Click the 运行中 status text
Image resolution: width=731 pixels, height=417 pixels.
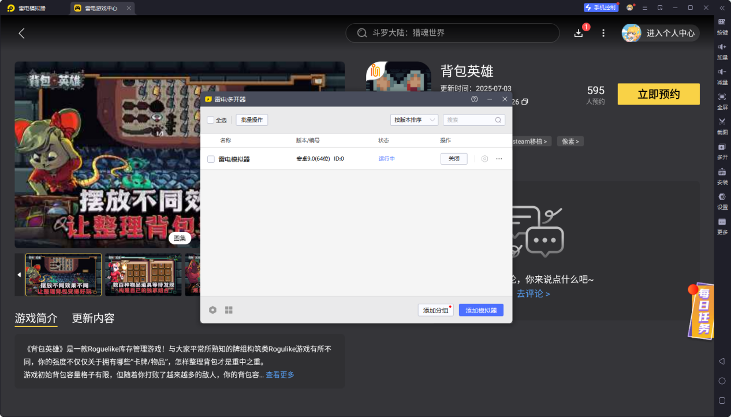coord(387,159)
